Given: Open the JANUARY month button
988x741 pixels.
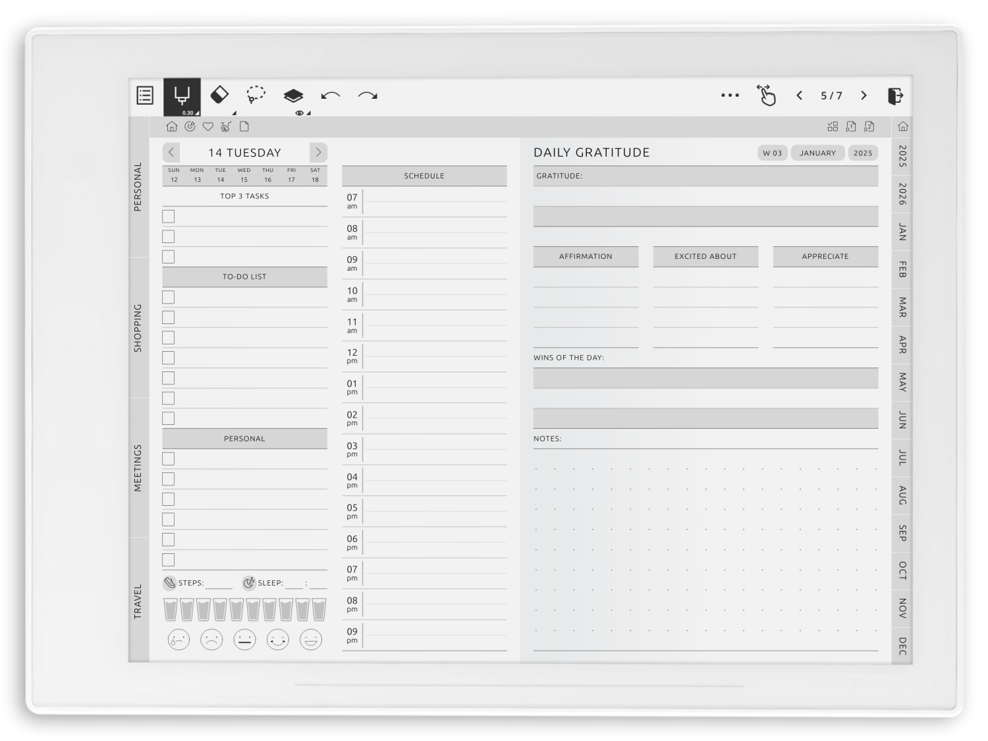Looking at the screenshot, I should coord(817,153).
